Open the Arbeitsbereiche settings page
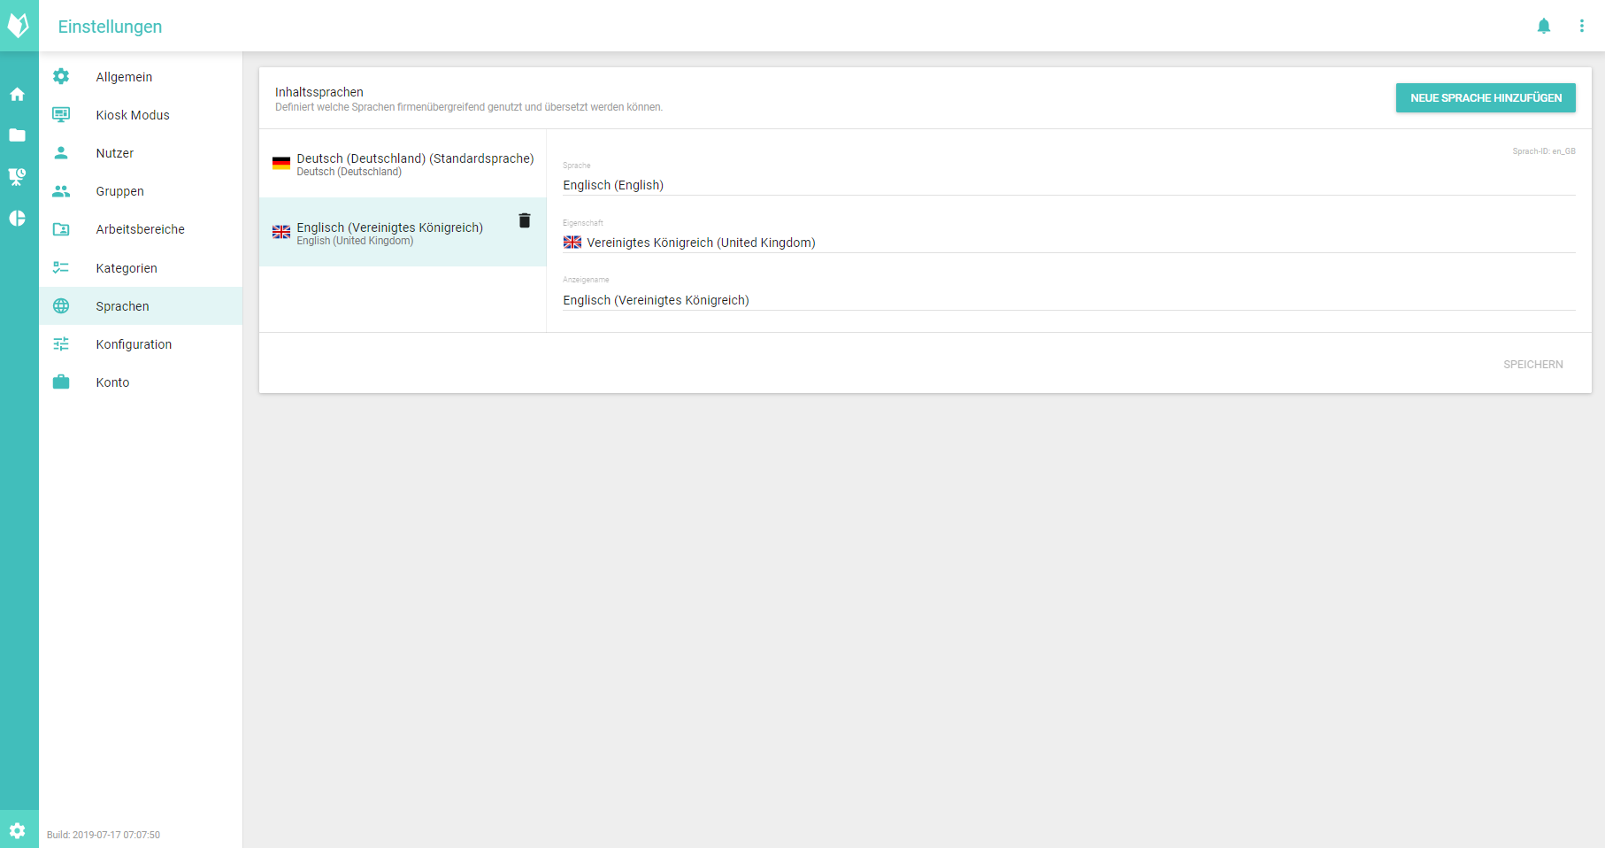 tap(140, 229)
